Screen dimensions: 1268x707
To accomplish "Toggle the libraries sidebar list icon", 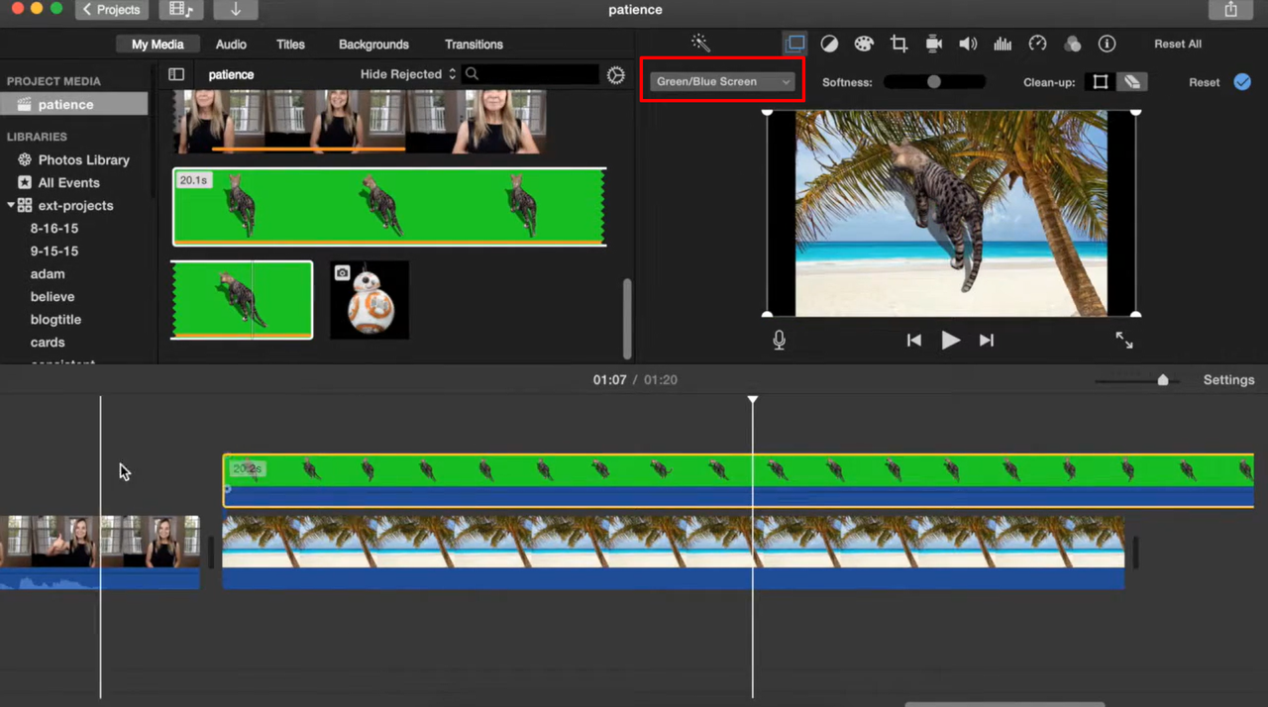I will click(x=176, y=74).
